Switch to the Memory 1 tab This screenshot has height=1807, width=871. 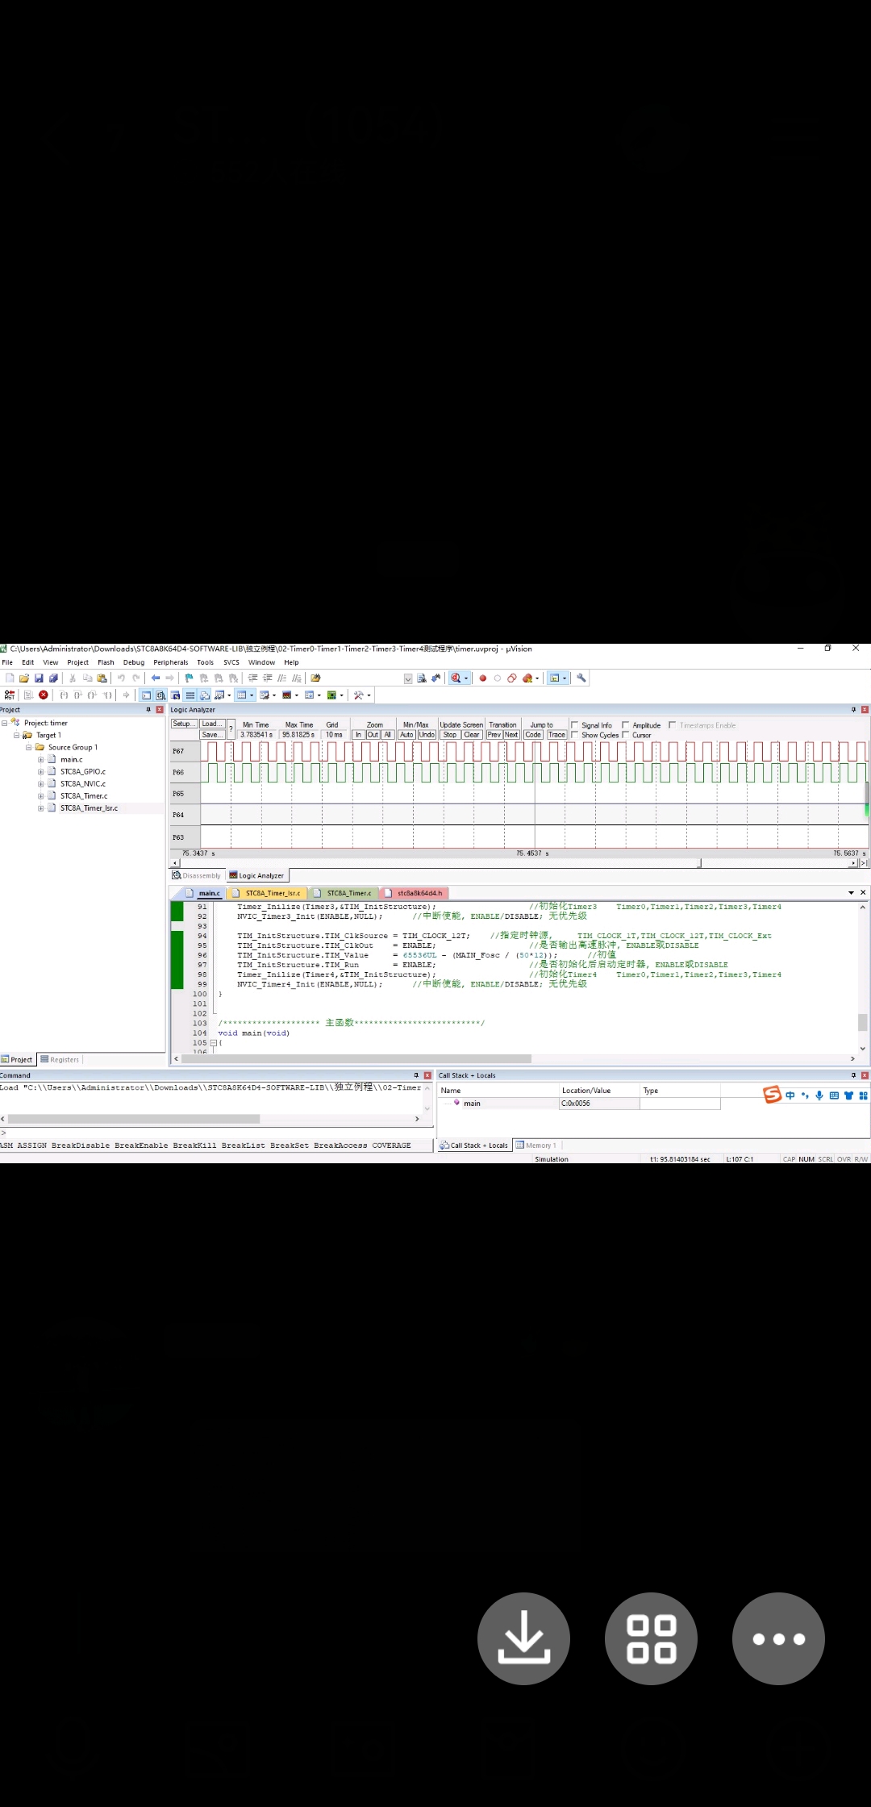pyautogui.click(x=536, y=1146)
